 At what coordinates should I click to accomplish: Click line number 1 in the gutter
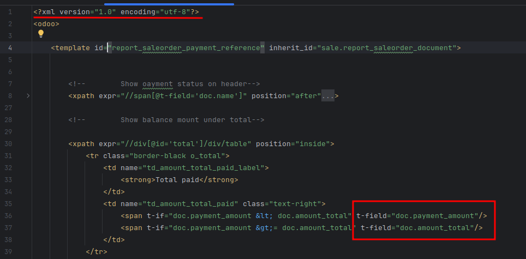[10, 12]
